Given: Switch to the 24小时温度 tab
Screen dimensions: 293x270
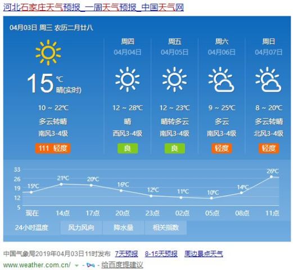Looking at the screenshot, I should tap(31, 228).
